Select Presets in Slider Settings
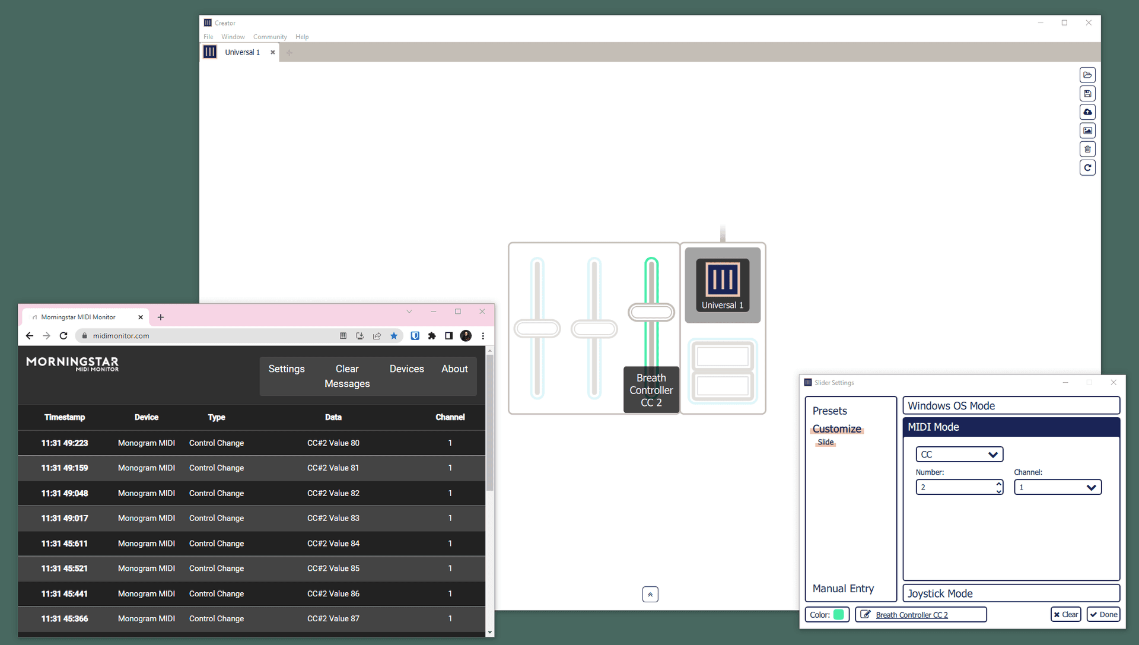The width and height of the screenshot is (1139, 645). 829,411
